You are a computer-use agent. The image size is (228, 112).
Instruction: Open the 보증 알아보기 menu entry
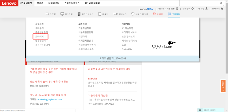pos(128,37)
